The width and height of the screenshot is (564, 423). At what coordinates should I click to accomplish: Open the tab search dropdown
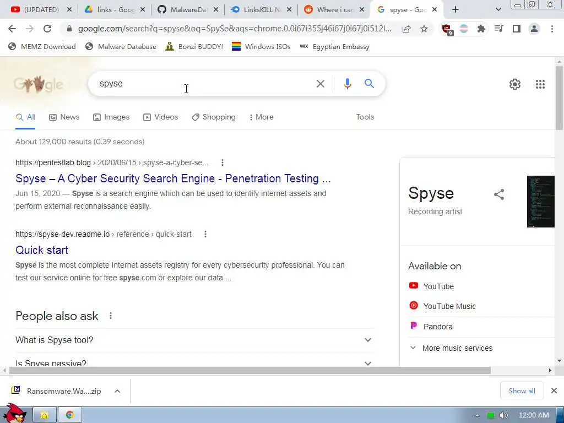498,10
